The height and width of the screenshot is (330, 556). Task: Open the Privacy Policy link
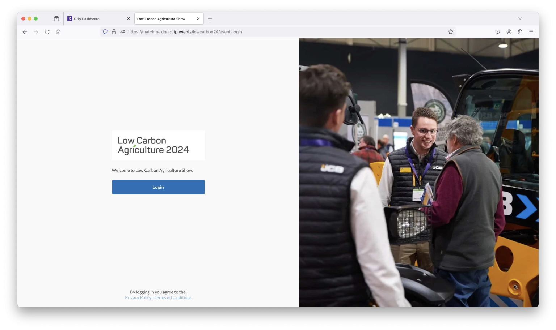(x=138, y=297)
